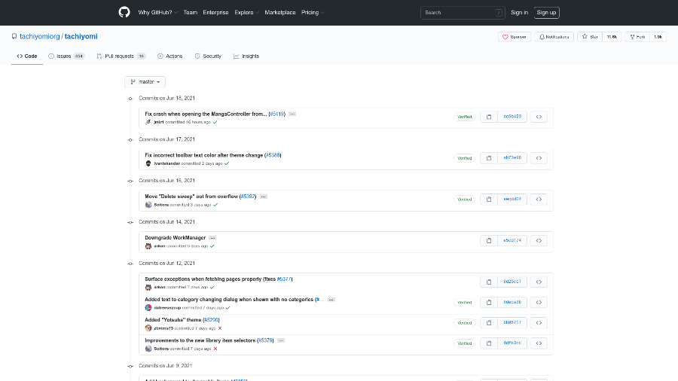Image resolution: width=678 pixels, height=381 pixels.
Task: Click the GitHub logo in the header
Action: point(124,12)
